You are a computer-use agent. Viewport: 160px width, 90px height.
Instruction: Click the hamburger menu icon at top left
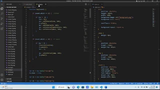tap(2, 4)
